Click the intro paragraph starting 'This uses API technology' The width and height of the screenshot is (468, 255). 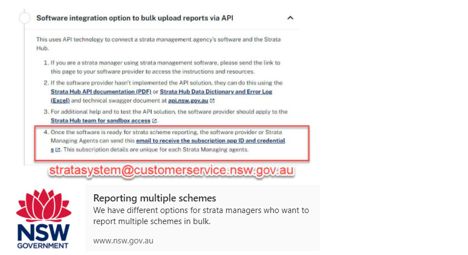tap(158, 44)
